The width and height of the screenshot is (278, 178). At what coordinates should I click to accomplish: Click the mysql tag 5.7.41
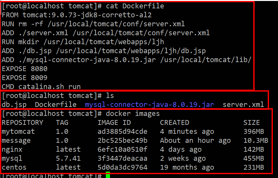point(68,158)
